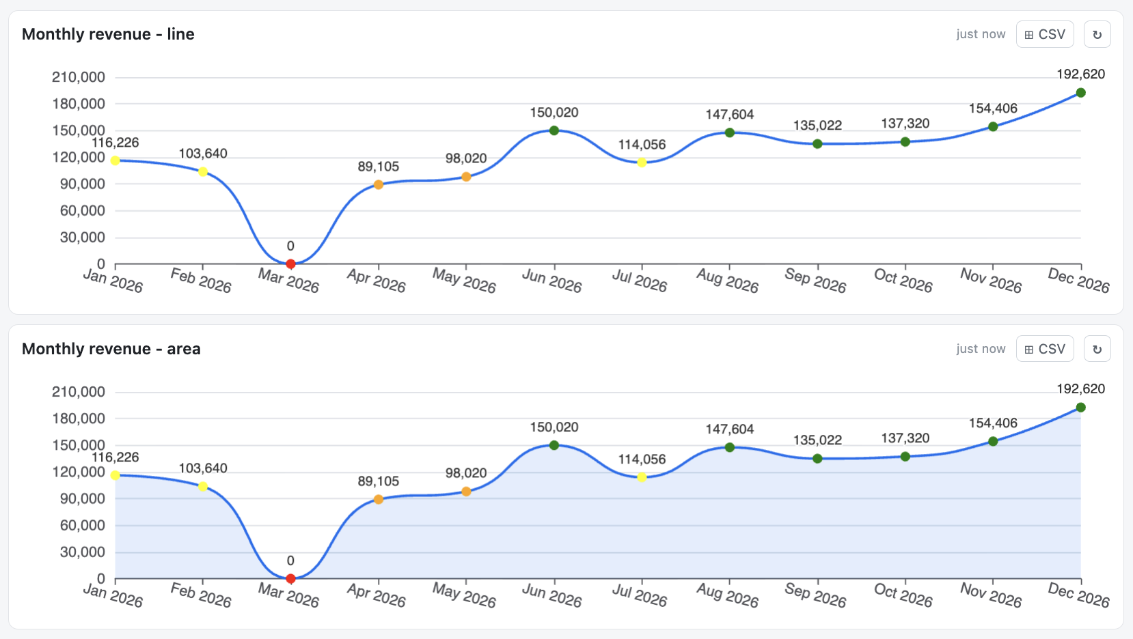The image size is (1133, 639).
Task: Click the 89,105 label in area chart
Action: coord(379,481)
